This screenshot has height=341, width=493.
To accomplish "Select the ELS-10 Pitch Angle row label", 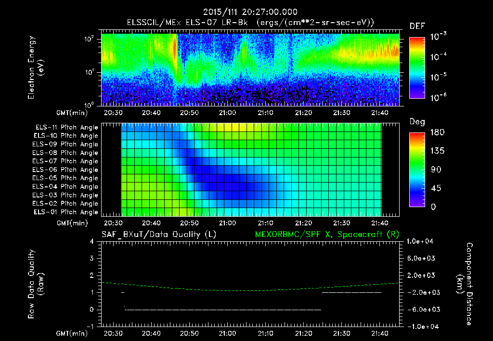I will (x=66, y=136).
